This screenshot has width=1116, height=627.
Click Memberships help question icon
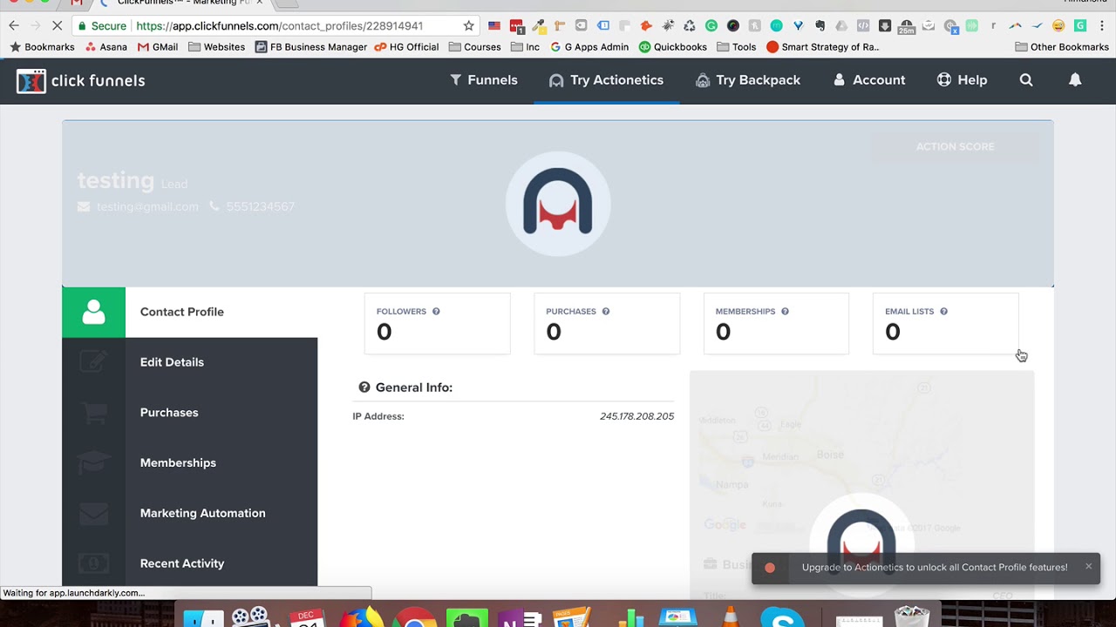(x=785, y=311)
